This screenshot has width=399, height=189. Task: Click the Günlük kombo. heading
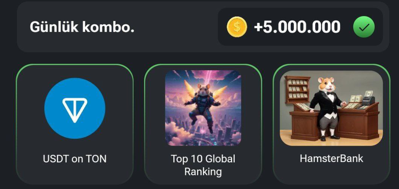pos(82,27)
